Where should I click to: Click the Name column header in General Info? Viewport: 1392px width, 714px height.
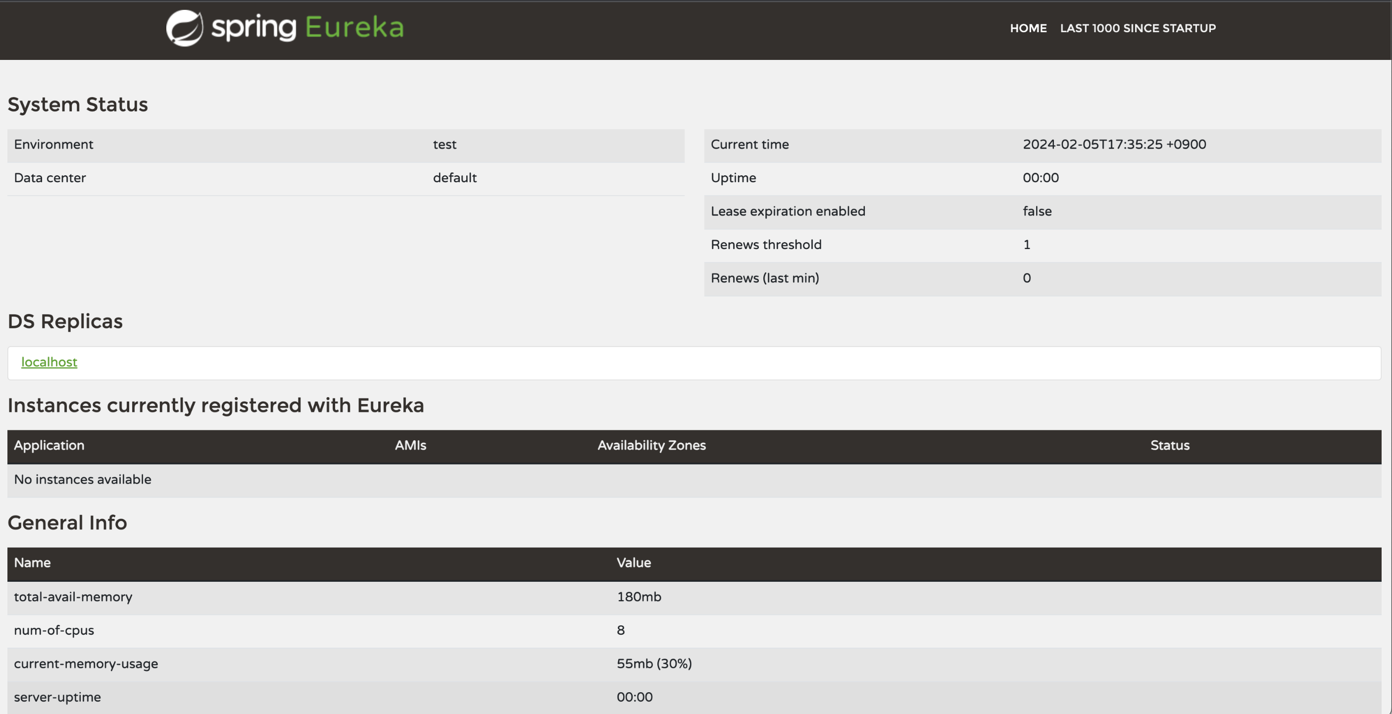pos(32,562)
